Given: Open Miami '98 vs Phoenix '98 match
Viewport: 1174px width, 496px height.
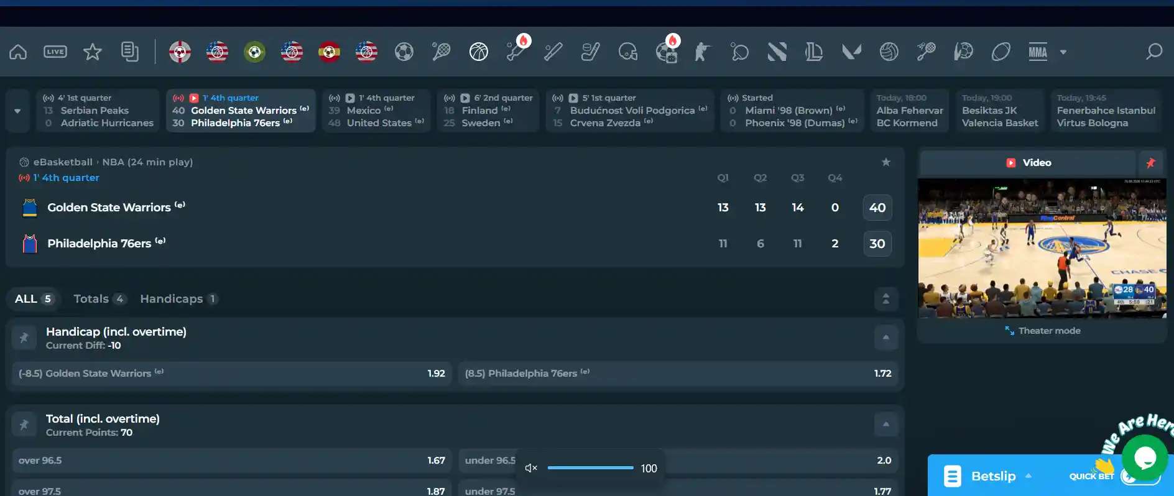Looking at the screenshot, I should click(793, 111).
